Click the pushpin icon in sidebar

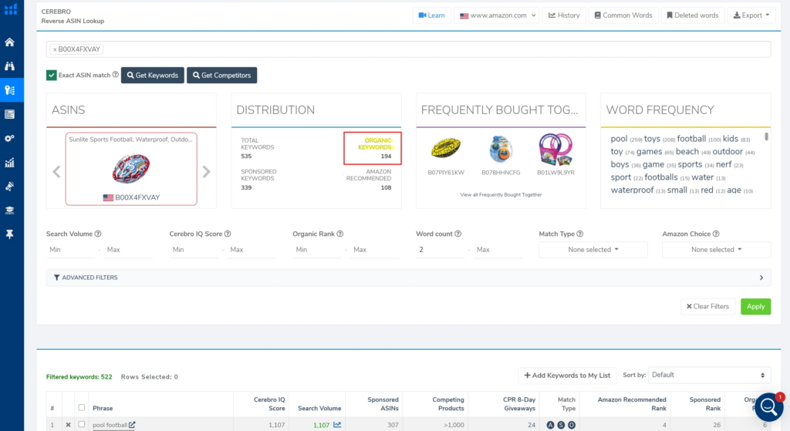tap(10, 234)
